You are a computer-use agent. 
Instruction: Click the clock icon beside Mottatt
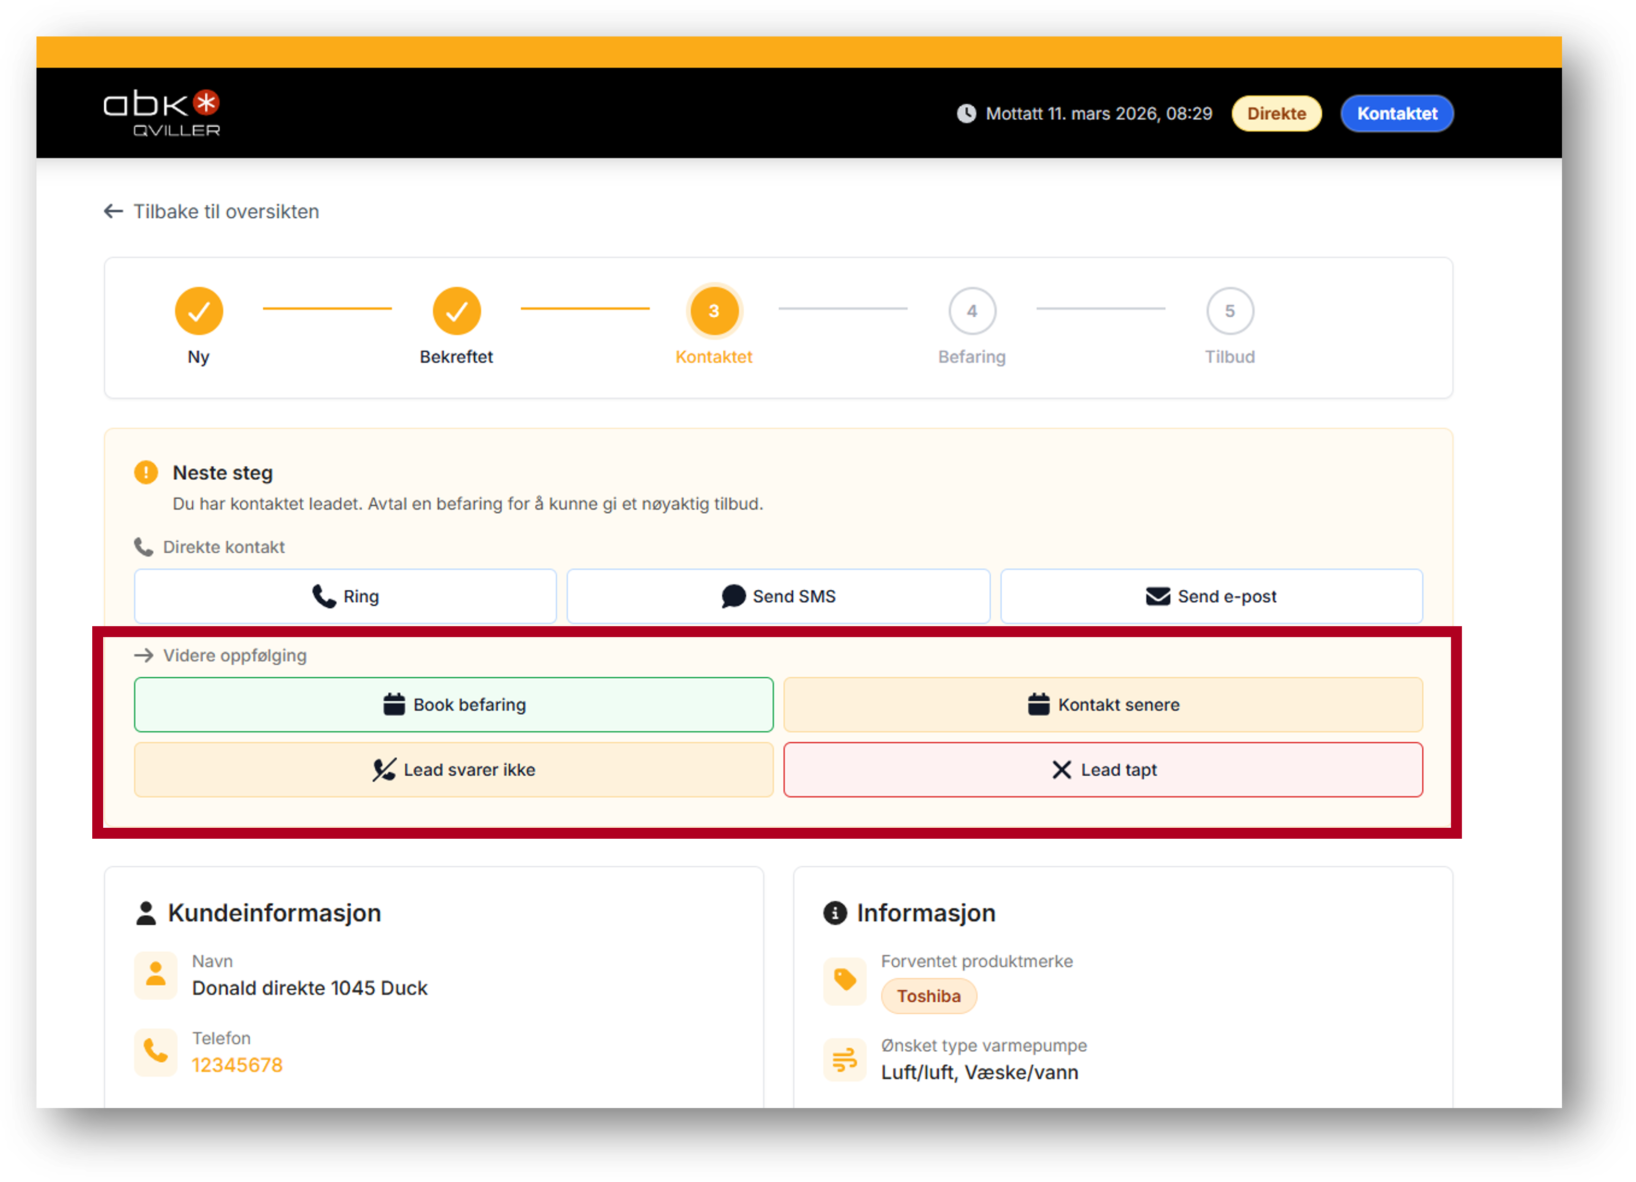967,113
